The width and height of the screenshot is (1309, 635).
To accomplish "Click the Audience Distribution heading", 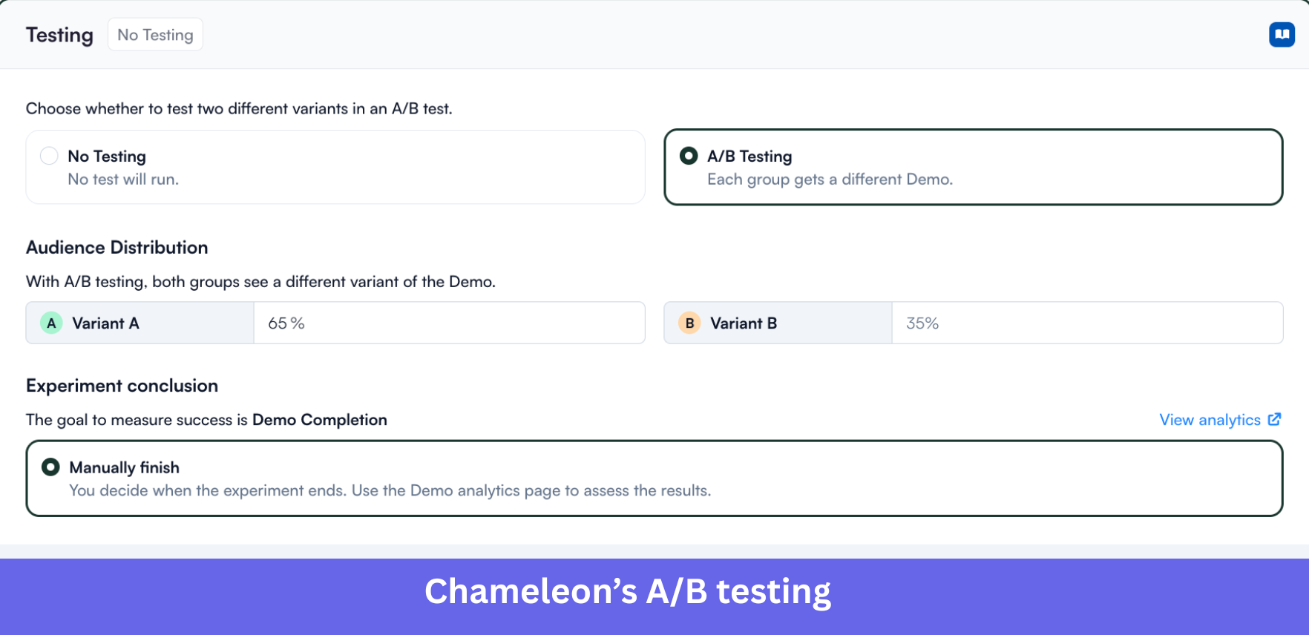I will (x=117, y=247).
